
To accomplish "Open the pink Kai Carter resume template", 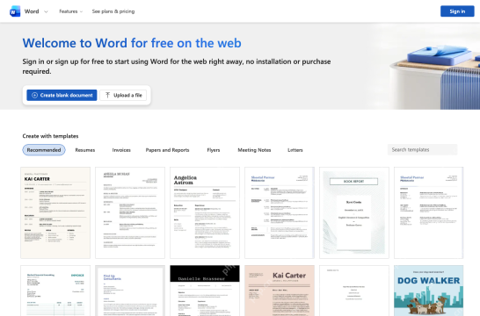I will [x=280, y=291].
